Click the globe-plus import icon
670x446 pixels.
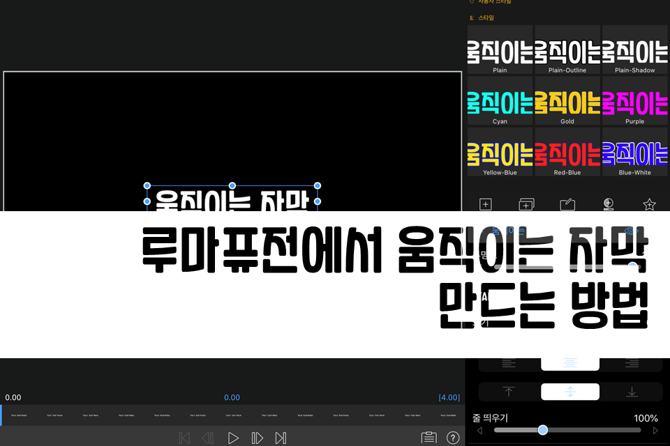click(x=609, y=204)
